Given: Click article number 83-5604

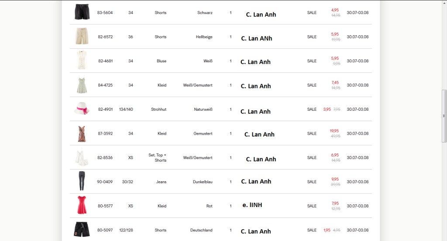Looking at the screenshot, I should (x=105, y=13).
